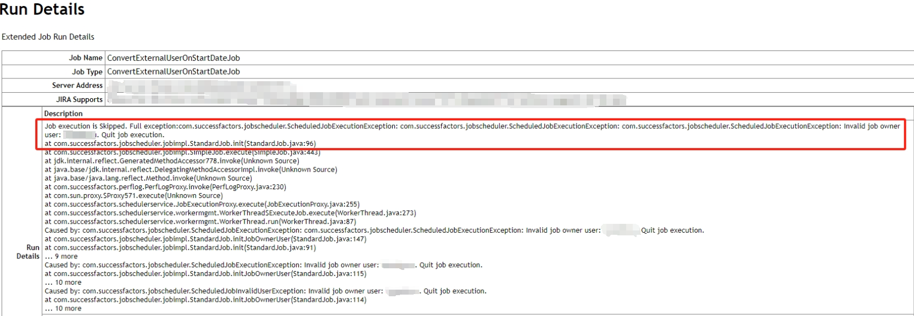This screenshot has width=914, height=316.
Task: Select the initJobOwnerUser(StandardJob.java:114) stack line
Action: click(205, 300)
